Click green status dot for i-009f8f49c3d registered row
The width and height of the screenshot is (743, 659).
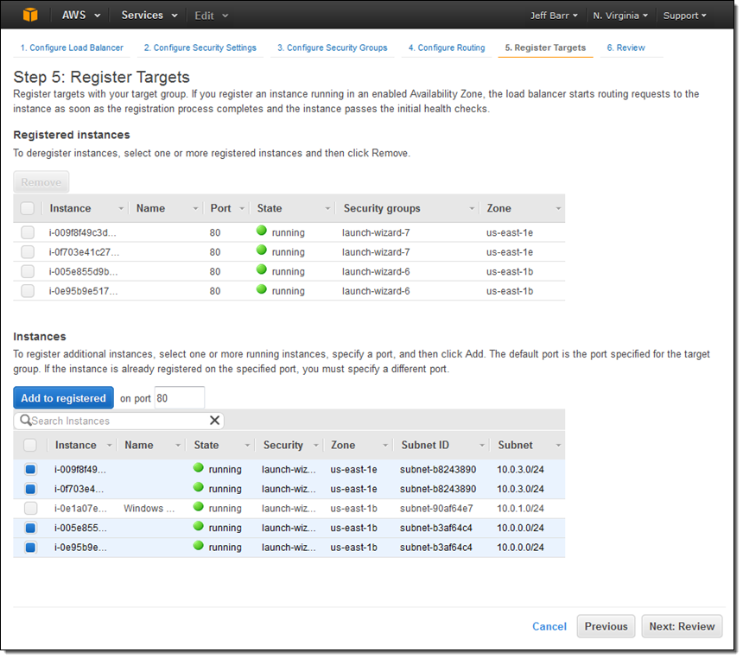click(262, 231)
